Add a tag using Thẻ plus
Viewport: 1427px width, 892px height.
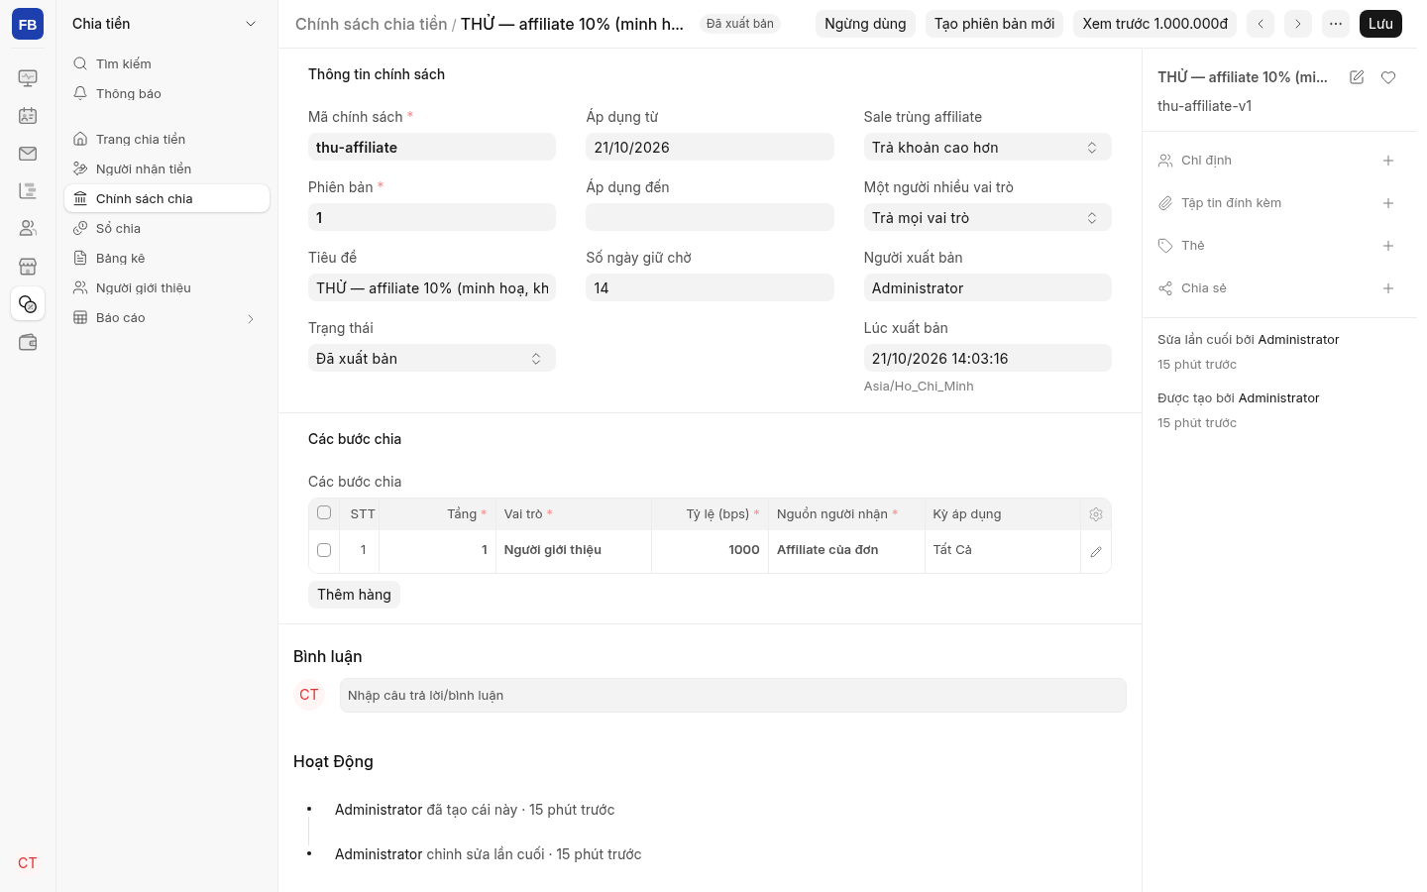1388,246
